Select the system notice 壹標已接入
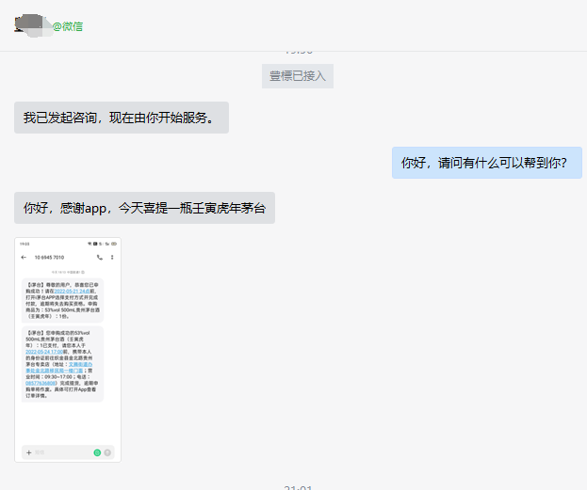The image size is (587, 490). click(x=298, y=76)
